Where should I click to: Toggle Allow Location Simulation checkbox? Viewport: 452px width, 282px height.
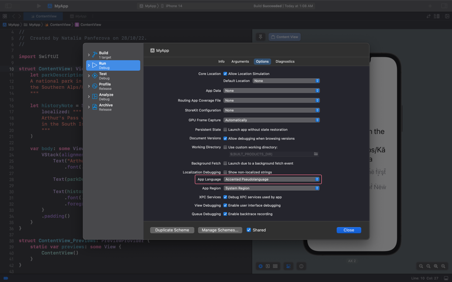coord(225,74)
